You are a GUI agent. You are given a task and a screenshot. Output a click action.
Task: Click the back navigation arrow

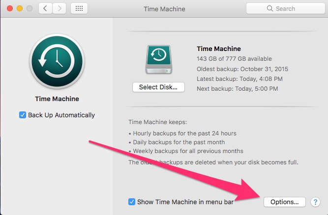coord(45,9)
